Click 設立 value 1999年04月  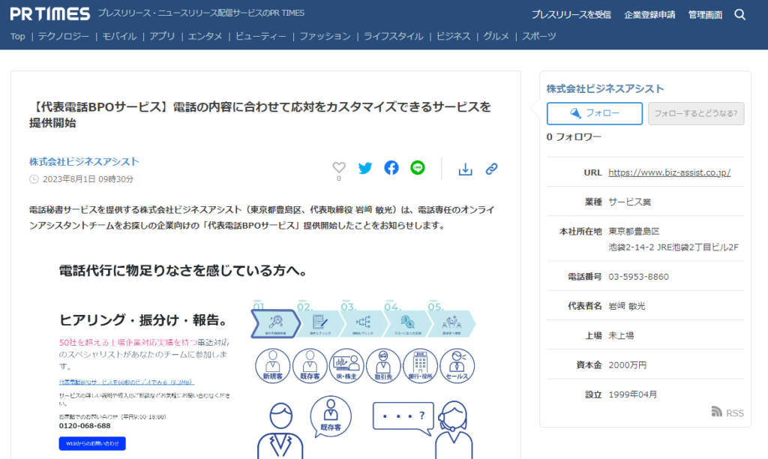click(x=632, y=394)
